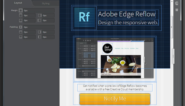The width and height of the screenshot is (185, 106).
Task: Focus the left Margin value field
Action: (x=48, y=20)
